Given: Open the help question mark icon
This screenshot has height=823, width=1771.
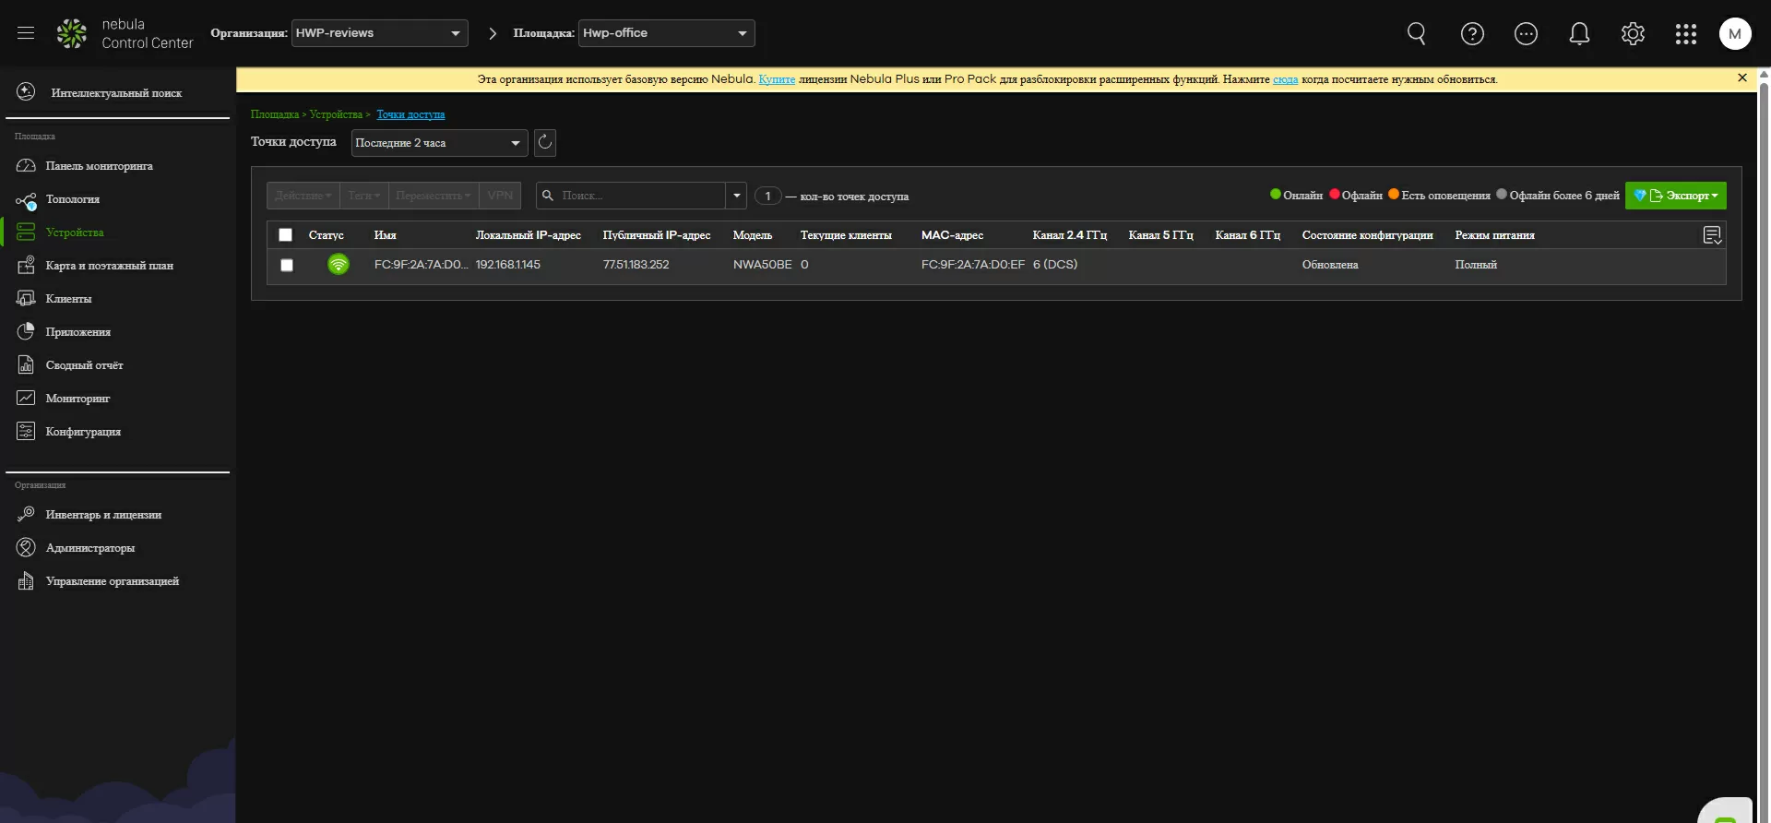Looking at the screenshot, I should (x=1472, y=34).
